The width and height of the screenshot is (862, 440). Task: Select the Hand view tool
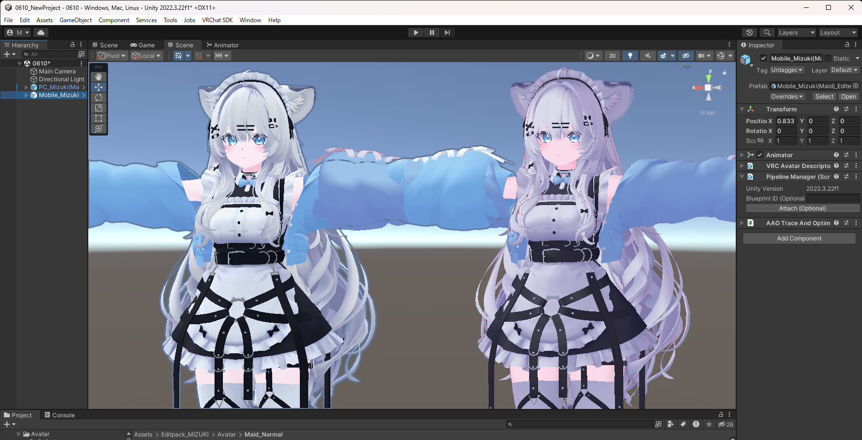tap(99, 77)
